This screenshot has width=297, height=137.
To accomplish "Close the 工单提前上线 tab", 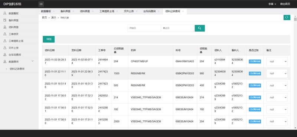I will [117, 12].
